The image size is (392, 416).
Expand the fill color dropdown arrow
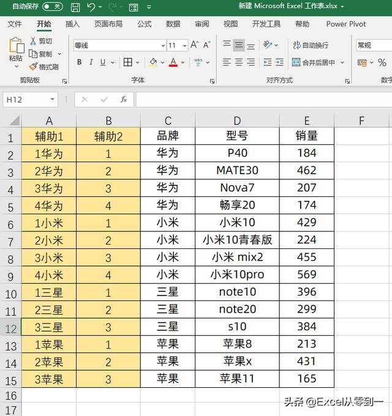coord(162,62)
